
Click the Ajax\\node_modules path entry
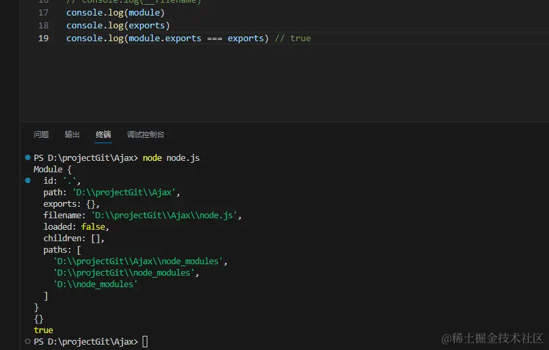click(140, 261)
